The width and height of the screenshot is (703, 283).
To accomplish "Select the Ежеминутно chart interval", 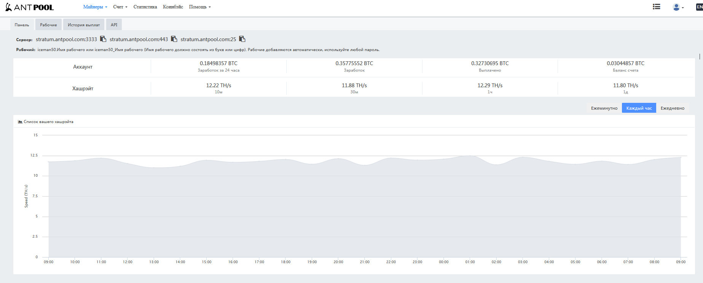I will (x=604, y=108).
